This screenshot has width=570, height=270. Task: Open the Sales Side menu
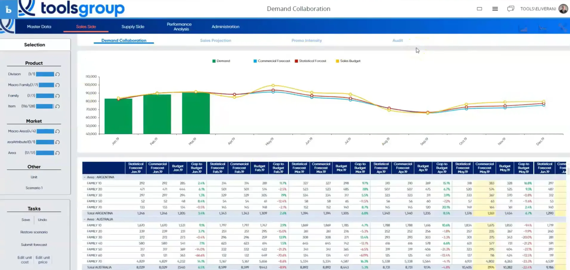click(x=86, y=27)
